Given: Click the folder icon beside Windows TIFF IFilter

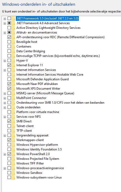Looking at the screenshot, I should click(13, 163).
